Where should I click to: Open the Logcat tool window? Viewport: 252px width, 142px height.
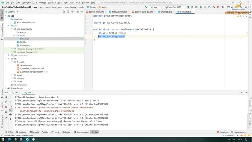coord(55,132)
